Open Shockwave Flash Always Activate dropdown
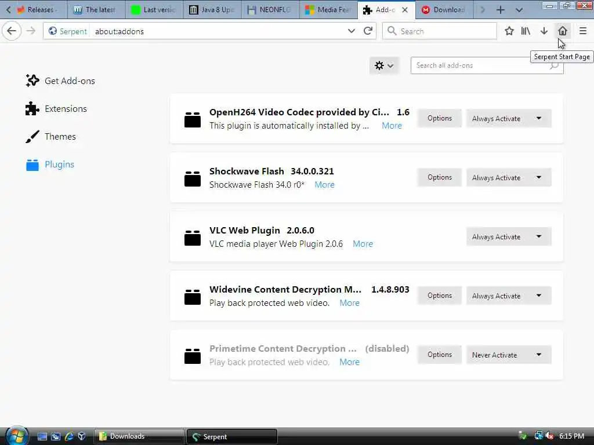594x445 pixels. coord(508,177)
